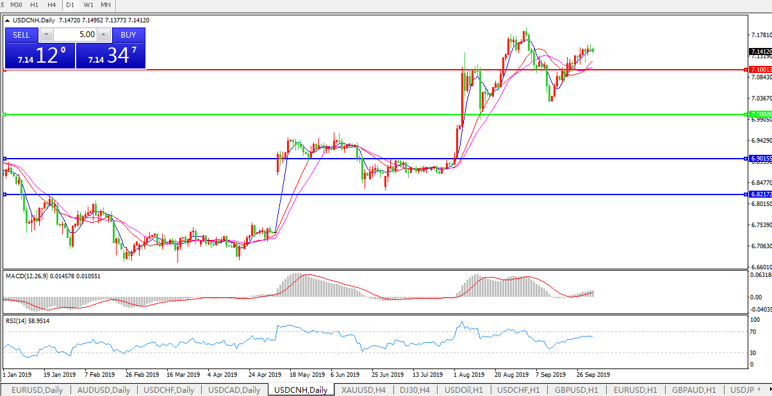Switch to W1 weekly timeframe

tap(88, 4)
